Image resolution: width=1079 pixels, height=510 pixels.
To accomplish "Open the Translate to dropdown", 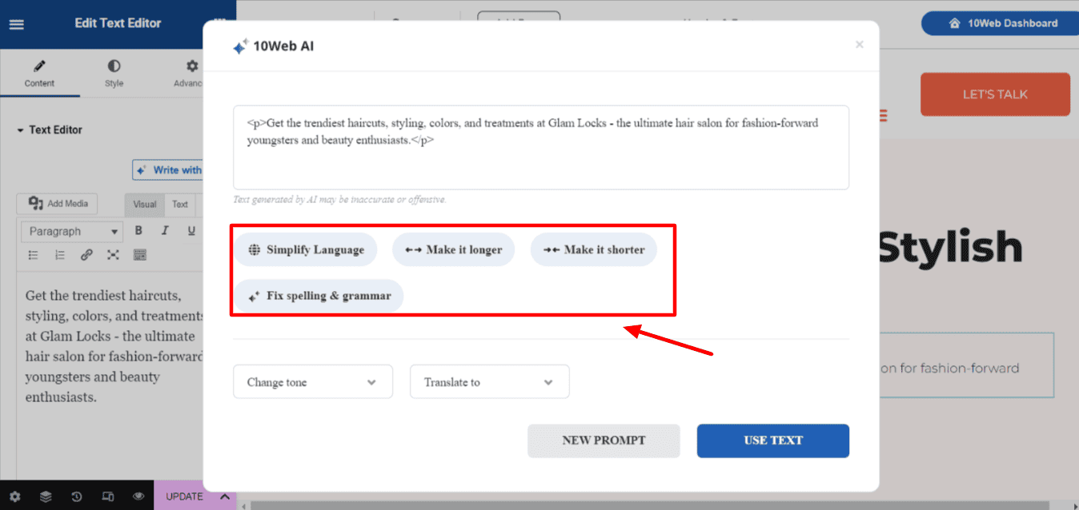I will [x=489, y=382].
